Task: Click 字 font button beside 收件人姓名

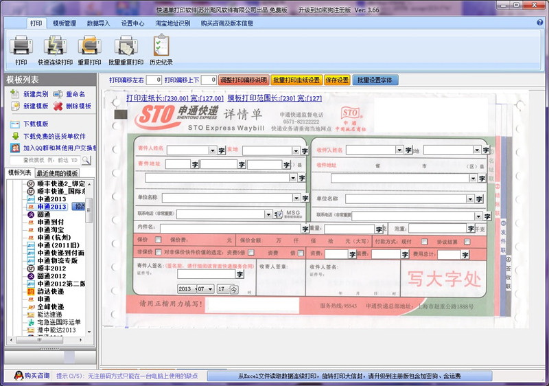Action: 408,150
